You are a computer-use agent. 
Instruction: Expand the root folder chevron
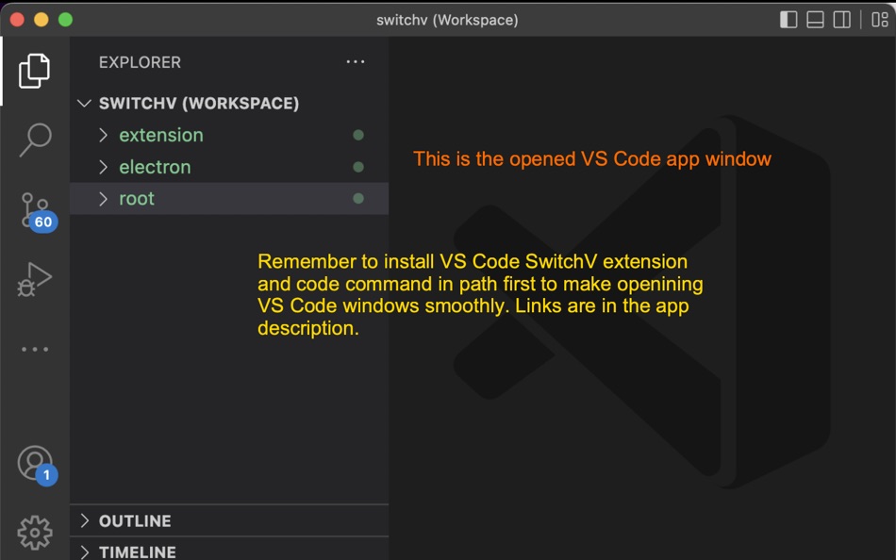tap(104, 198)
